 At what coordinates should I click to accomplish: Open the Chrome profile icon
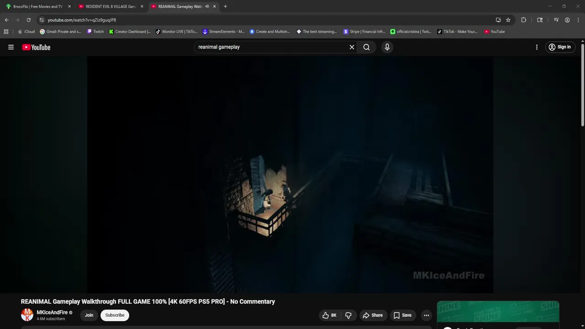pos(567,20)
